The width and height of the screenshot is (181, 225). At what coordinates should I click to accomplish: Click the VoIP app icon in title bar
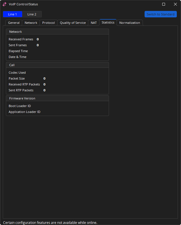(x=4, y=4)
